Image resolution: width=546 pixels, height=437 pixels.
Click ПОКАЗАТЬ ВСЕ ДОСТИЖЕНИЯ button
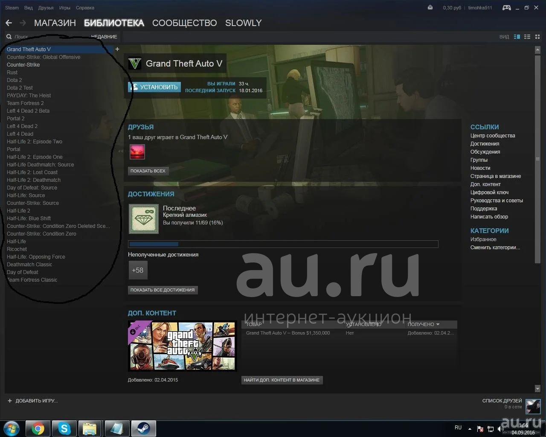(163, 290)
